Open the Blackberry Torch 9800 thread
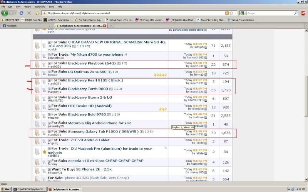Viewport: 308px width, 192px height. click(88, 89)
